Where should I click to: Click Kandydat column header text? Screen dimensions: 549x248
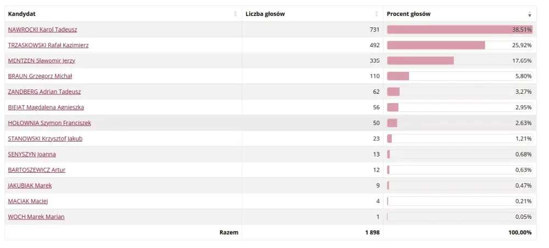pyautogui.click(x=22, y=14)
